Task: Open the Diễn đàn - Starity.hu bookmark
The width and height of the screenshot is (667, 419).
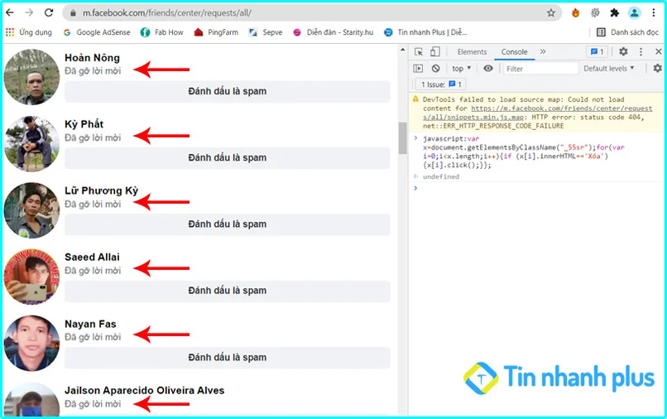Action: point(333,32)
